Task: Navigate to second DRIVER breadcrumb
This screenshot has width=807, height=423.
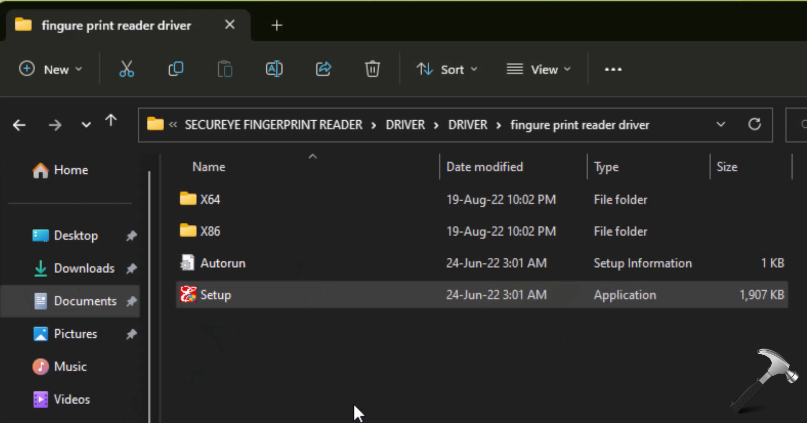Action: [467, 125]
